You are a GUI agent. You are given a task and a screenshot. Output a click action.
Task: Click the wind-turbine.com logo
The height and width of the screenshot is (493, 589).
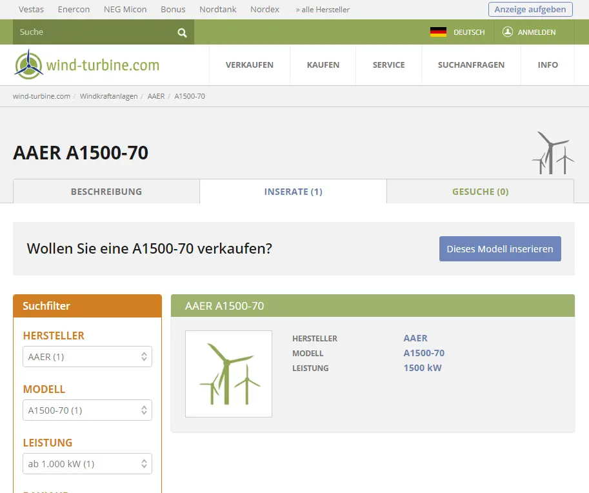pos(87,65)
